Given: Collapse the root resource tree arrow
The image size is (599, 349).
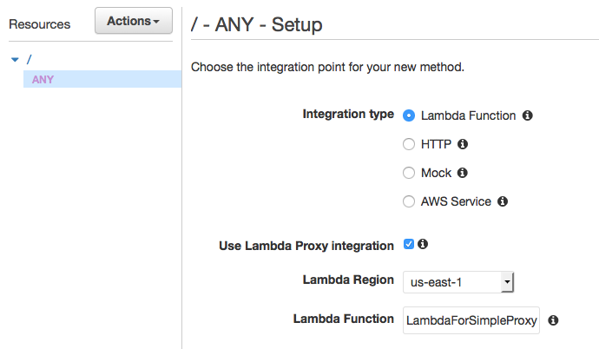Looking at the screenshot, I should click(14, 59).
